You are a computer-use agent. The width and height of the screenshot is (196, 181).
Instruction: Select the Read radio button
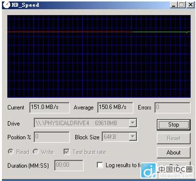click(11, 152)
